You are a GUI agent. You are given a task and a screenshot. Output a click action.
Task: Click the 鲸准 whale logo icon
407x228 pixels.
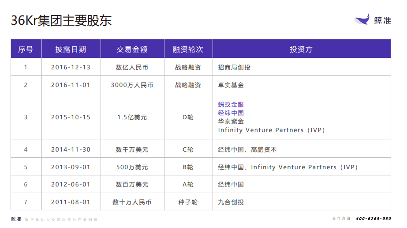362,19
